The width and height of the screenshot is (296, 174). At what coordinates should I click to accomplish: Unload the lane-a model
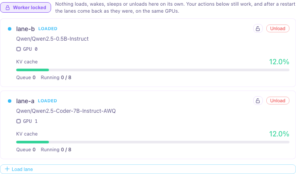[x=278, y=101]
